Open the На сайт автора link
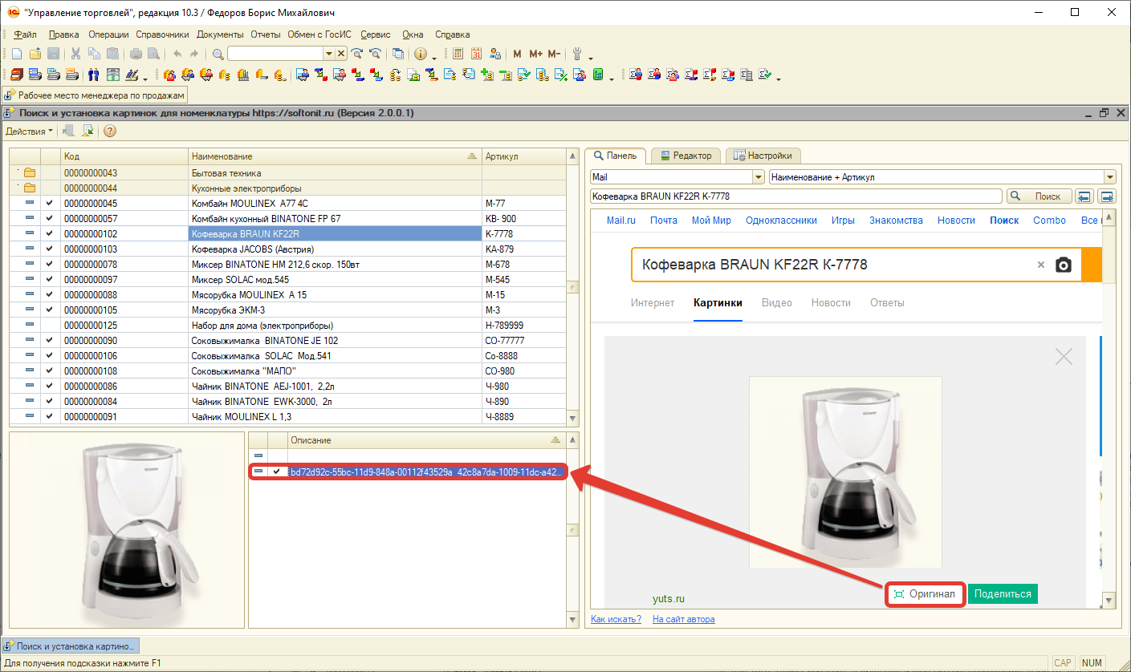1131x672 pixels. point(683,619)
